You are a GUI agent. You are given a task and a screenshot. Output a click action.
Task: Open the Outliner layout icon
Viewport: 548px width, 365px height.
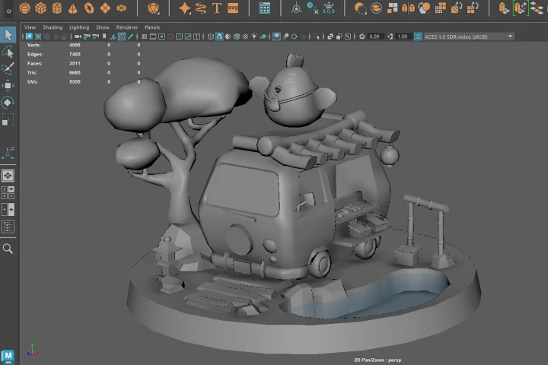click(8, 227)
